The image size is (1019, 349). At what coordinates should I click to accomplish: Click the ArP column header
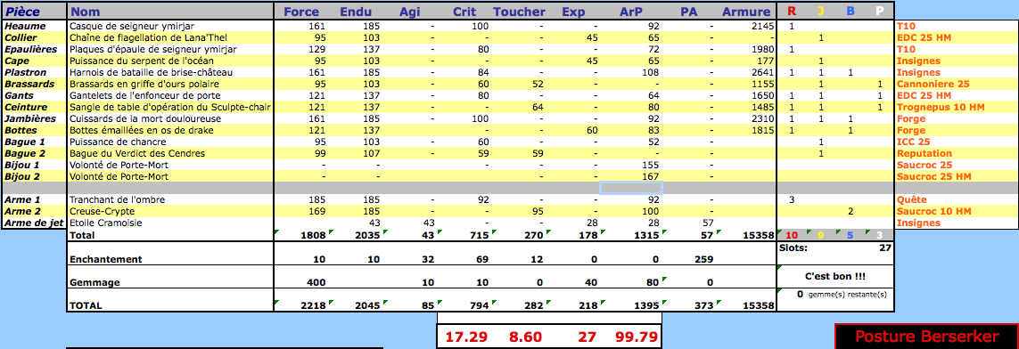[632, 11]
